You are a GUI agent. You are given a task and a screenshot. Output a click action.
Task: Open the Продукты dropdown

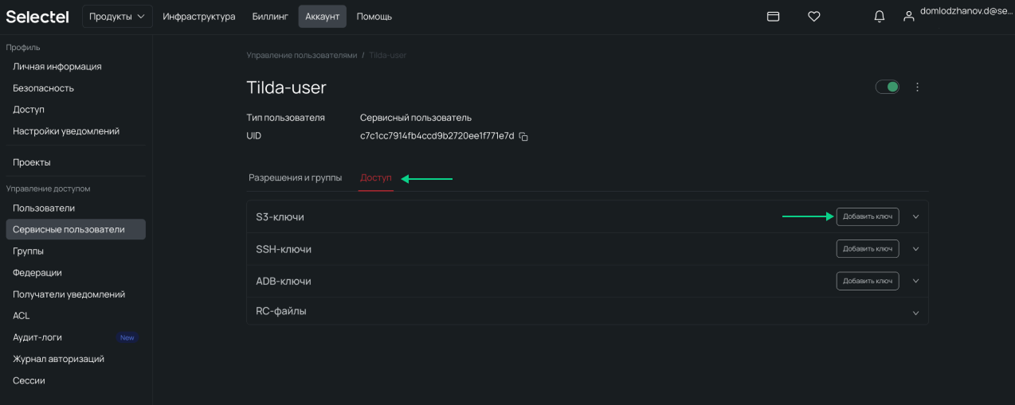[x=117, y=16]
